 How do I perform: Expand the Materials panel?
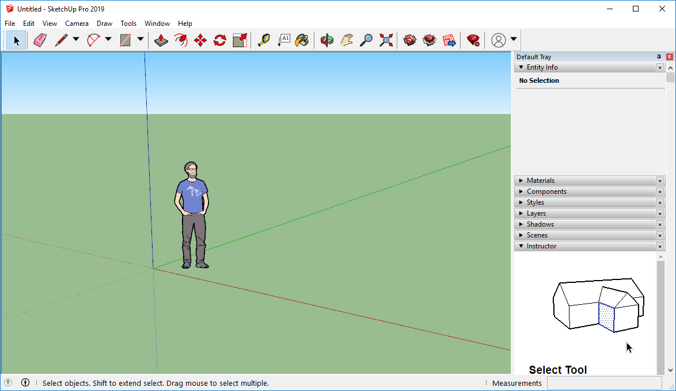pyautogui.click(x=521, y=181)
